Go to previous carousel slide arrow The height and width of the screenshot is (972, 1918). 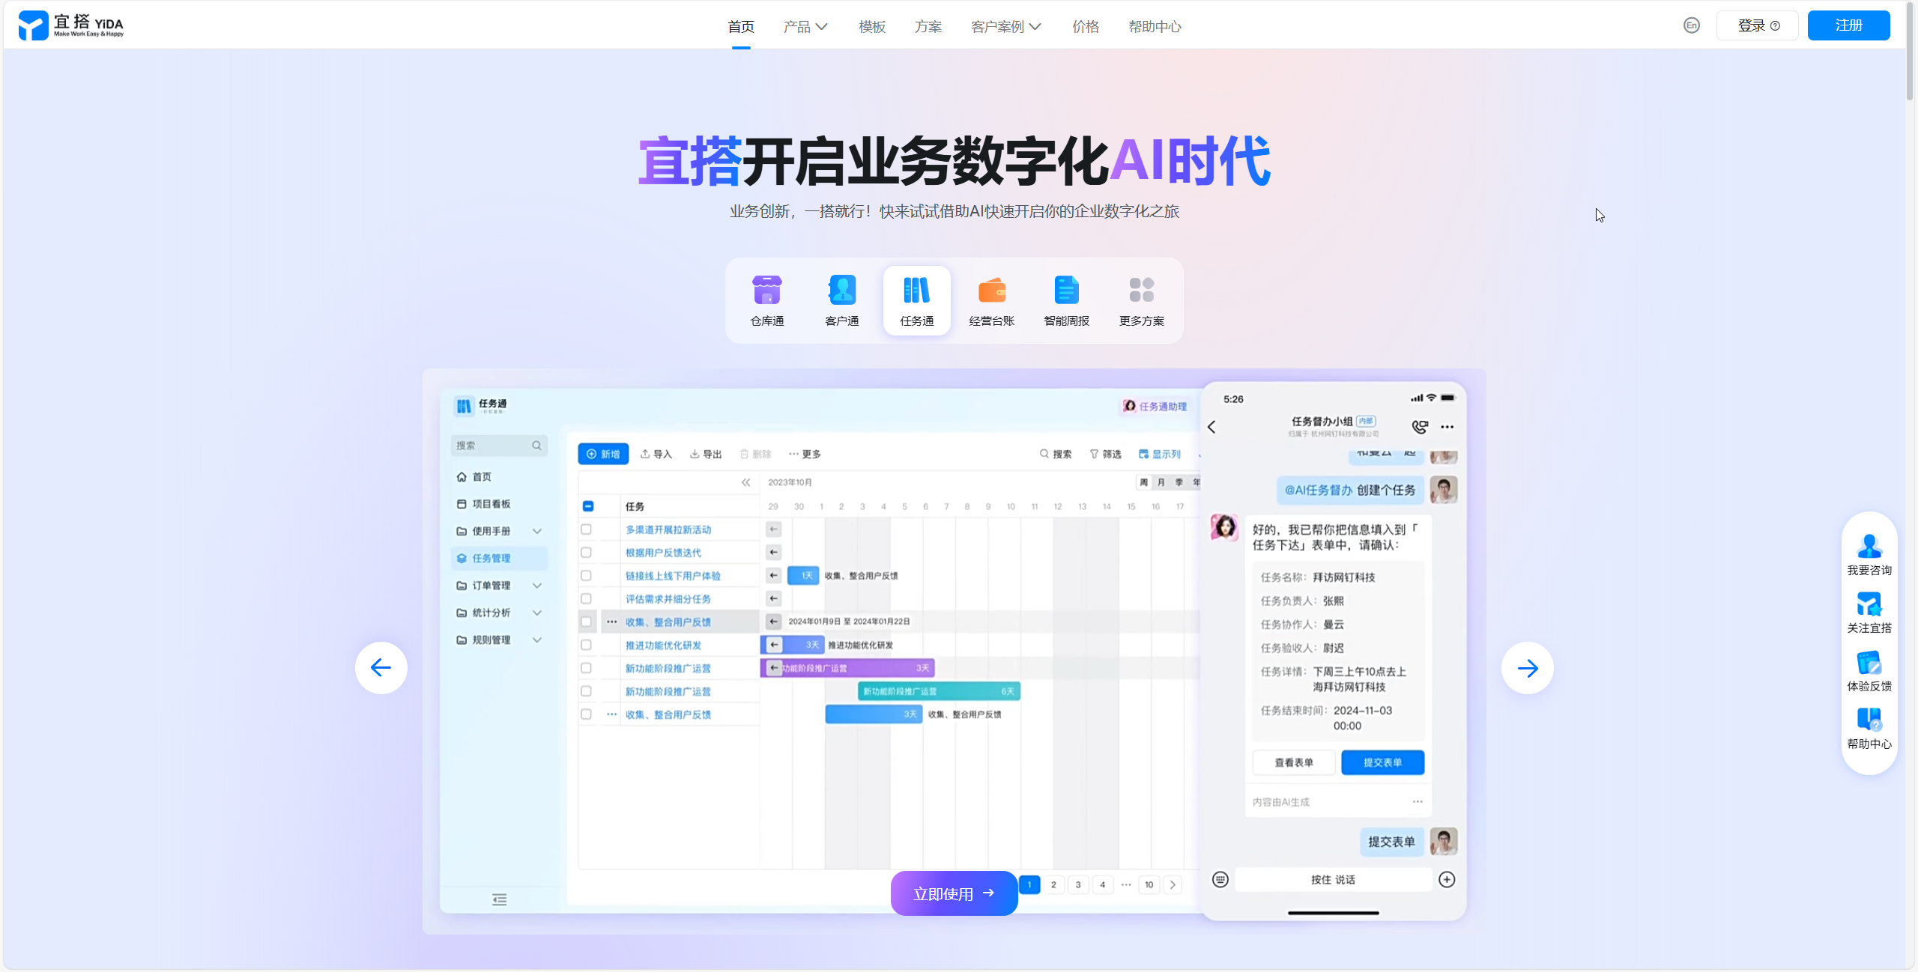pyautogui.click(x=381, y=667)
